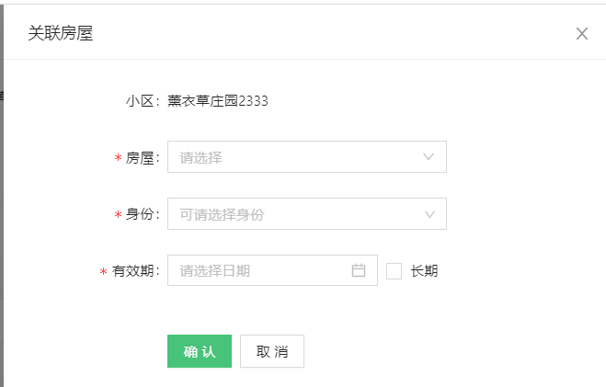Click the chevron arrow in 身份 field
The width and height of the screenshot is (606, 387).
click(429, 214)
